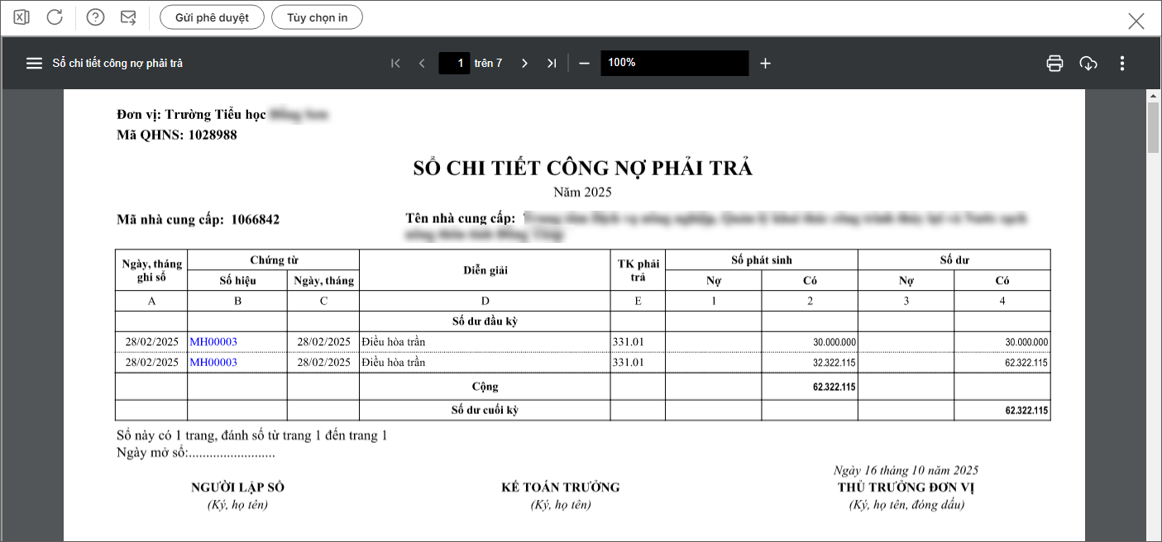
Task: Open the first MH00003 voucher link
Action: 213,342
